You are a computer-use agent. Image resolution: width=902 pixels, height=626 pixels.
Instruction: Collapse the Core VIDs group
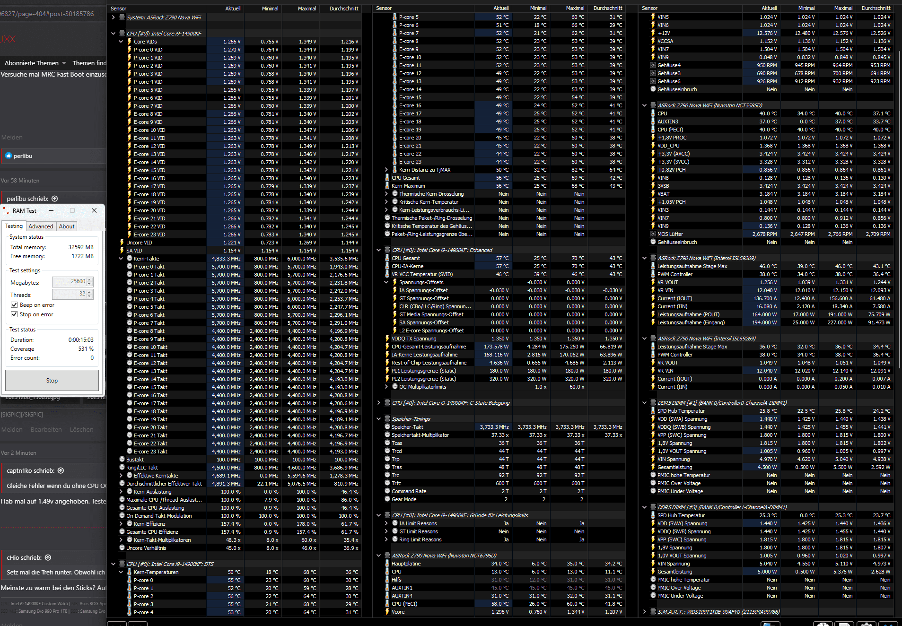point(121,42)
